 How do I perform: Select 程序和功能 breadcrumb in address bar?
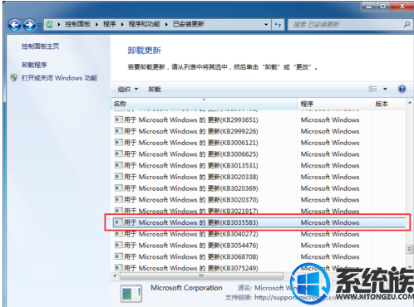144,24
